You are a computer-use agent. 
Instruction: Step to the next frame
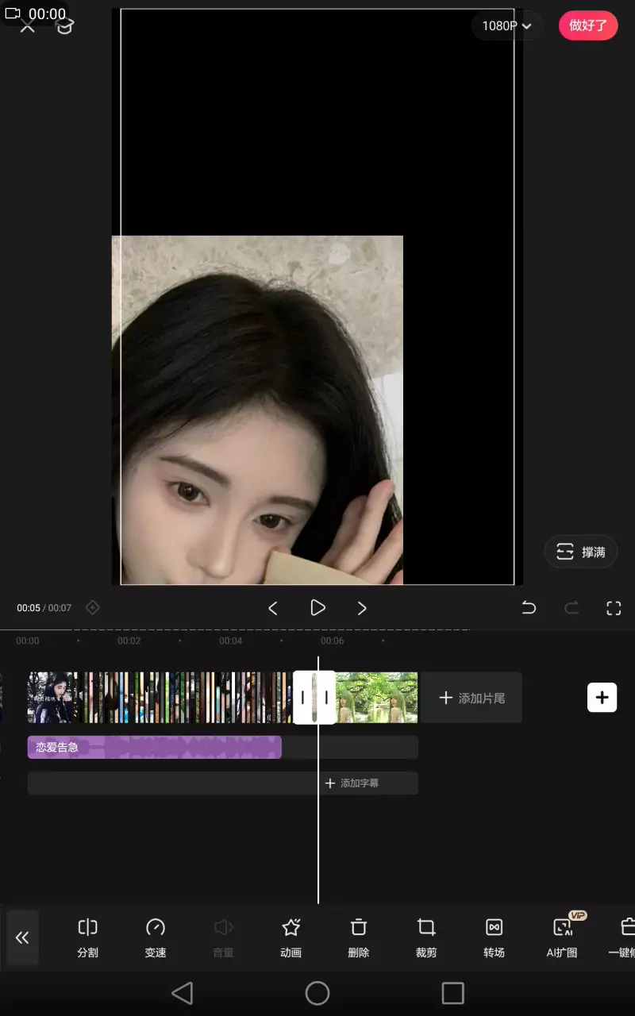click(x=362, y=608)
